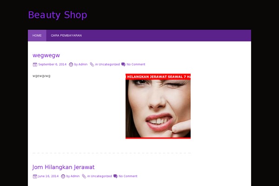Click the Admin author link of wegwegw post
279x186 pixels.
tap(83, 65)
